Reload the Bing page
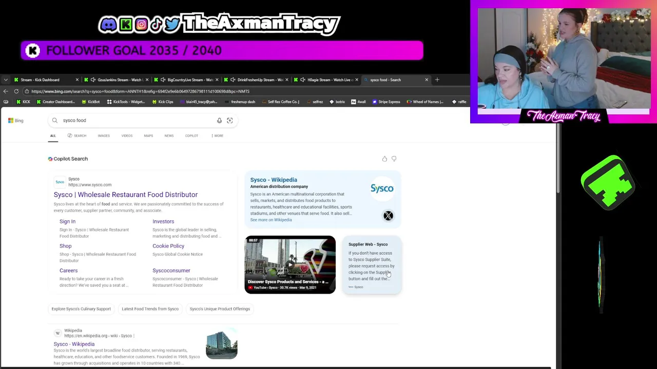 coord(16,91)
